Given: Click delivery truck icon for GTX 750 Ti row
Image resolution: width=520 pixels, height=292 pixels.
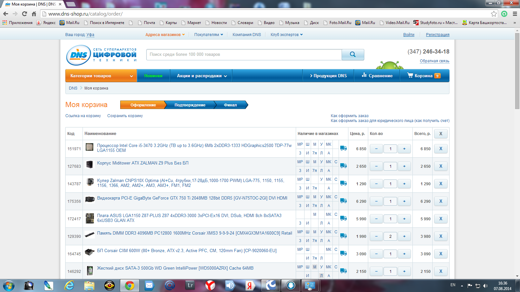Looking at the screenshot, I should (344, 201).
